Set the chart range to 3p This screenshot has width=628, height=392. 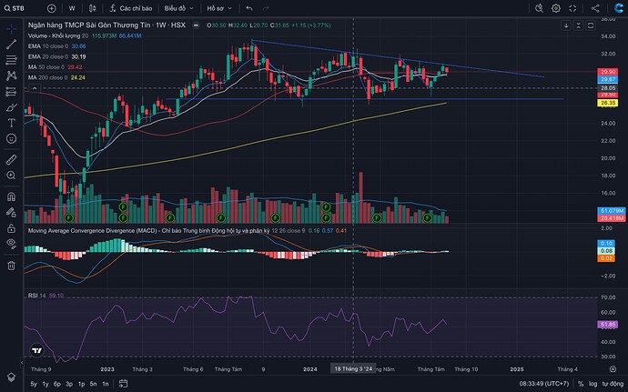[69, 384]
